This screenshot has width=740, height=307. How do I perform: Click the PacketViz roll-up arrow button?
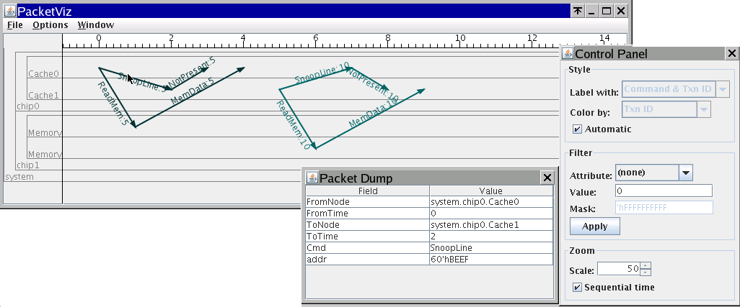tap(578, 12)
